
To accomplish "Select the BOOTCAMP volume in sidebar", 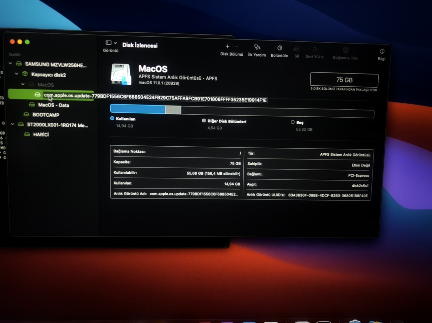I will [x=46, y=115].
